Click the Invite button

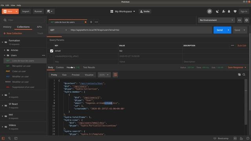click(145, 11)
